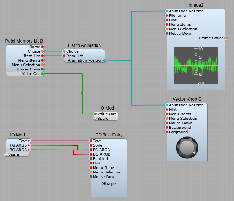
Task: Click the green waveform image in Image2
Action: point(196,65)
